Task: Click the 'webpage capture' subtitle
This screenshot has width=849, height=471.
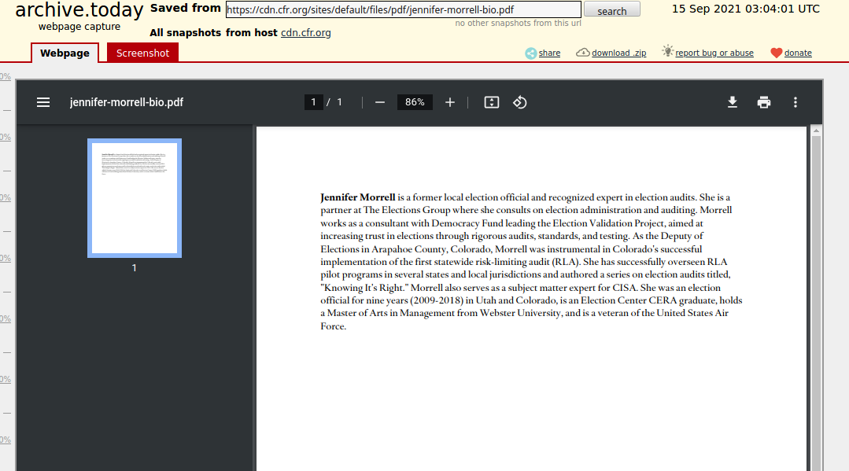Action: tap(79, 27)
